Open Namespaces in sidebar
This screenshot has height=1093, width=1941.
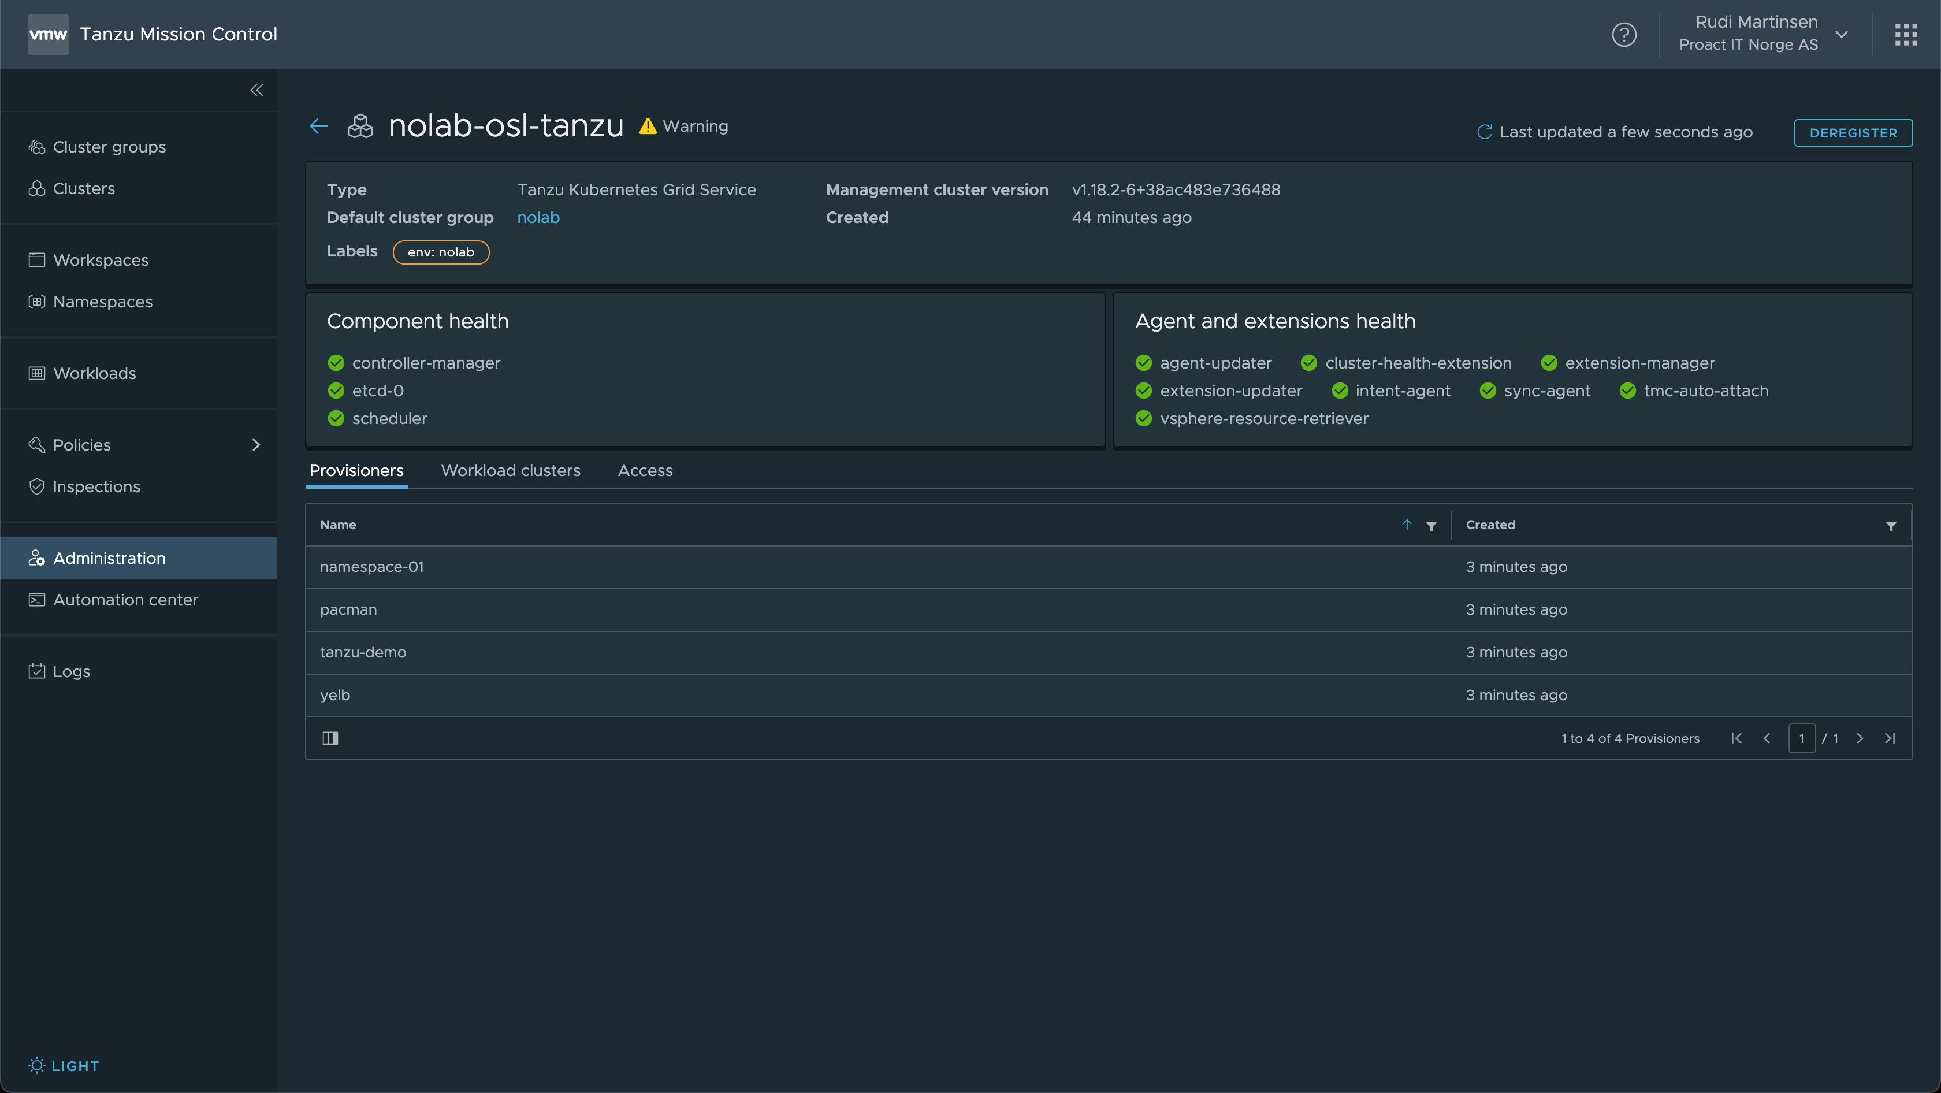tap(139, 302)
